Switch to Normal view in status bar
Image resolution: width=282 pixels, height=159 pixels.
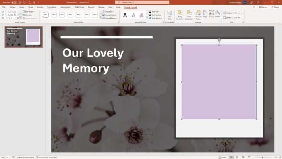tap(231, 157)
